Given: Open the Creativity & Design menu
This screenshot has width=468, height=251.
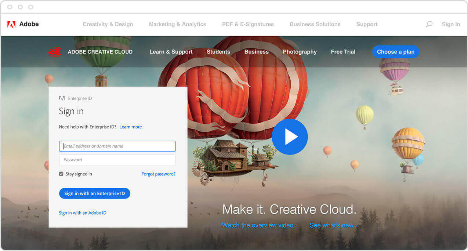Looking at the screenshot, I should tap(108, 24).
